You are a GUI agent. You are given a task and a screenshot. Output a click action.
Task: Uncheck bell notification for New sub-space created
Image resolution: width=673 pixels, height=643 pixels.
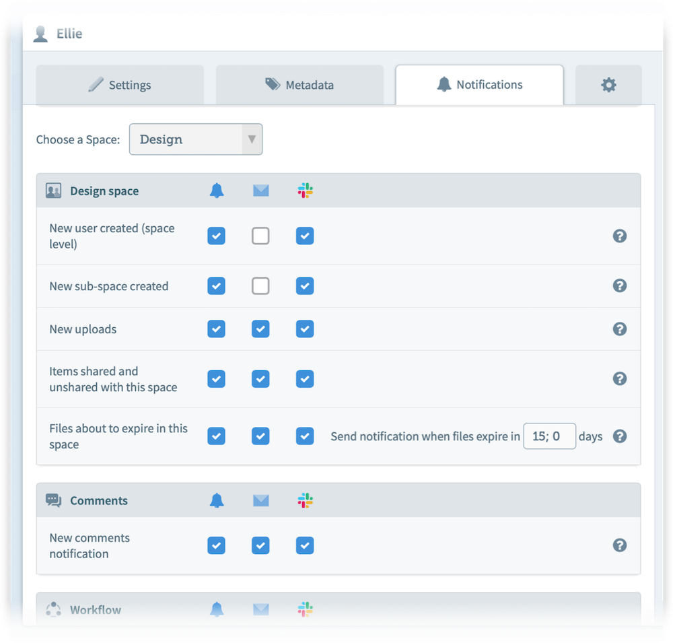[x=216, y=286]
